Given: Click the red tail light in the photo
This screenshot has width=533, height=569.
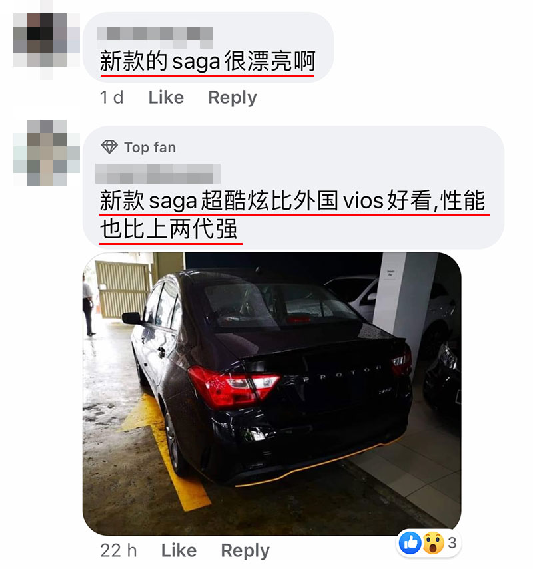Looking at the screenshot, I should point(233,387).
